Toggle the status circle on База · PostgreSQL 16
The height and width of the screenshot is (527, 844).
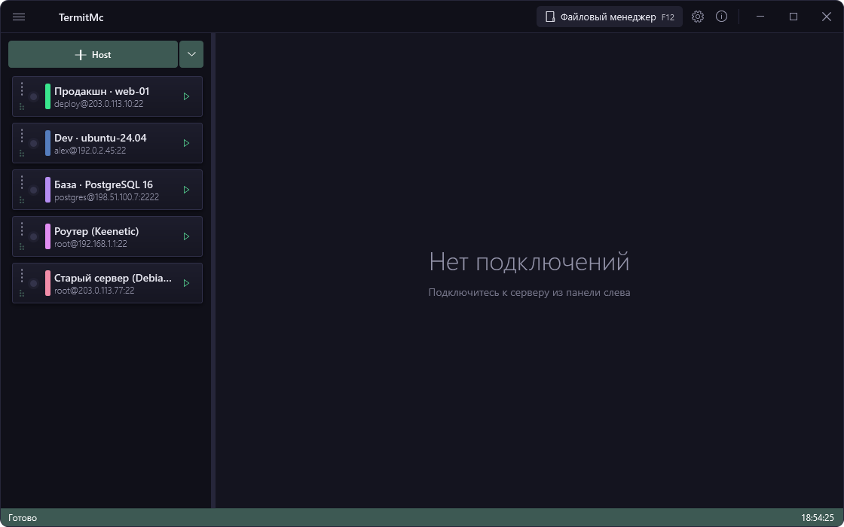33,190
